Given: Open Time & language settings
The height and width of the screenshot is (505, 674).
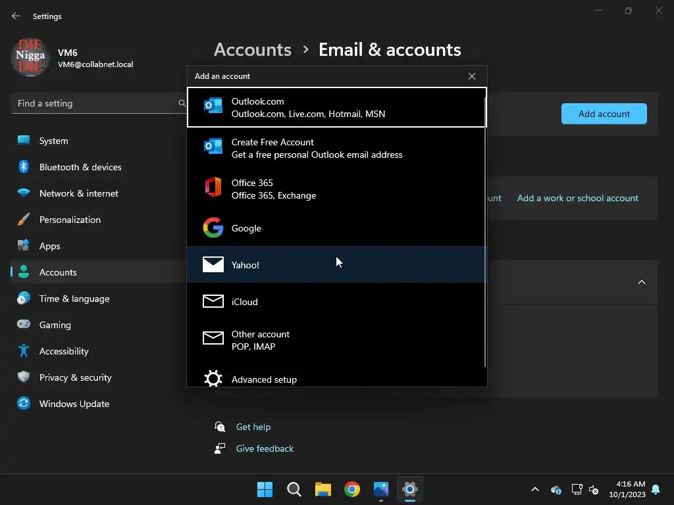Looking at the screenshot, I should pos(99,299).
